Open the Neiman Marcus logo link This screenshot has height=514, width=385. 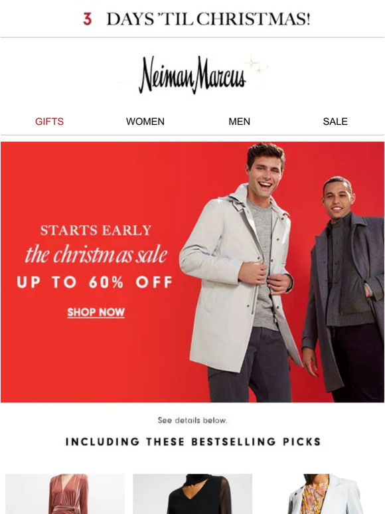(192, 75)
